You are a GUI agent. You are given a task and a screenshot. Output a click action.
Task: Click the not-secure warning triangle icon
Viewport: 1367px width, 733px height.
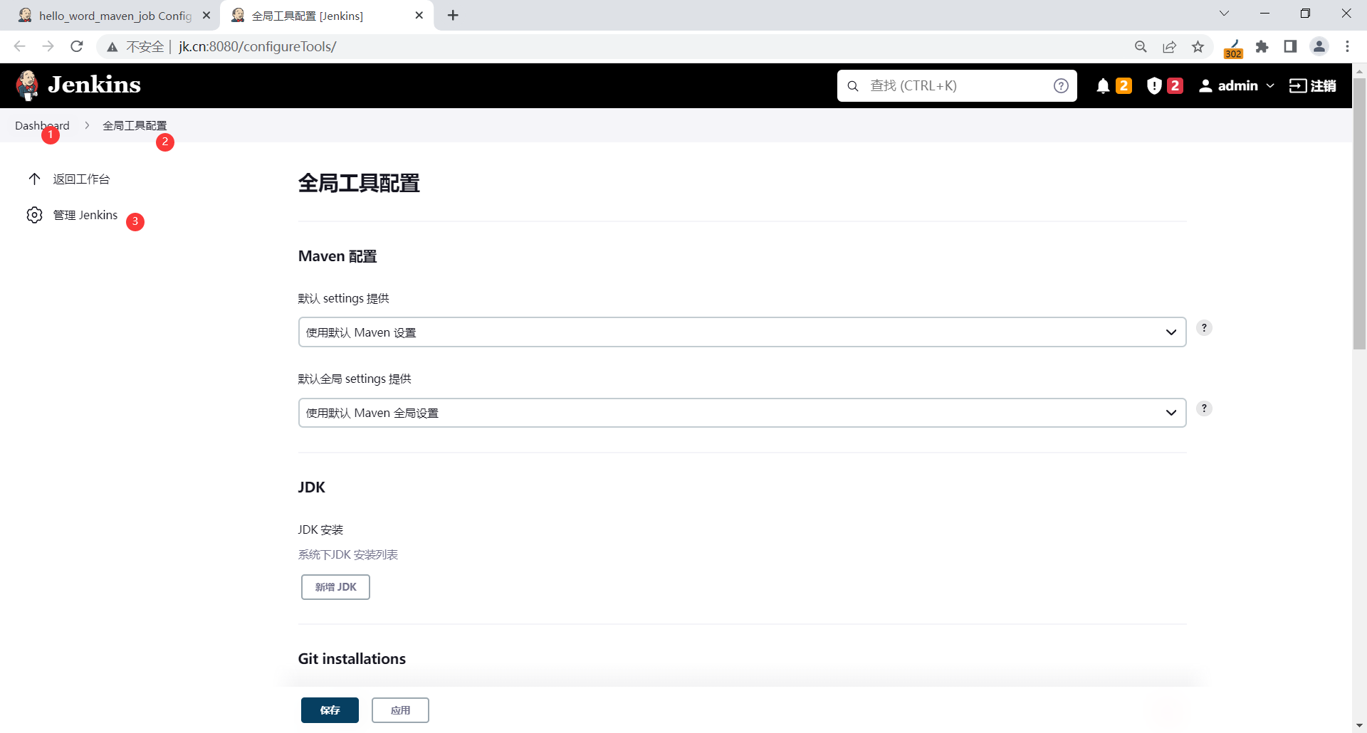pyautogui.click(x=112, y=47)
